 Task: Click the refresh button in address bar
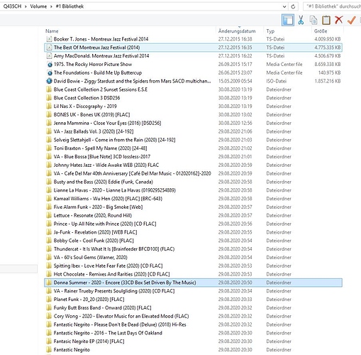(x=293, y=6)
